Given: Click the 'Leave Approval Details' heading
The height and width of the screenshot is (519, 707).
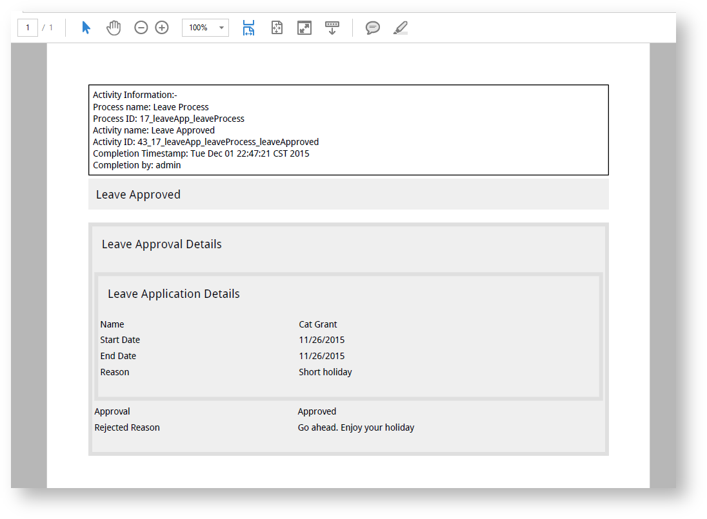Looking at the screenshot, I should click(162, 244).
